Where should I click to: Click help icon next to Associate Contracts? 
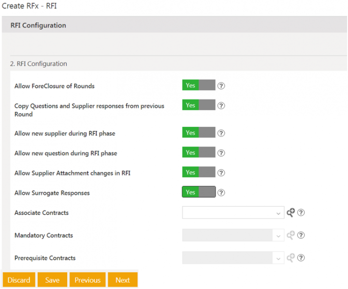coord(301,213)
